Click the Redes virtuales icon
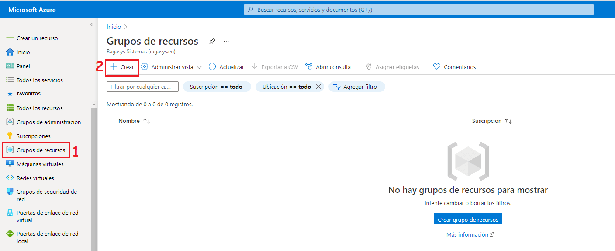This screenshot has height=251, width=615. click(x=10, y=178)
